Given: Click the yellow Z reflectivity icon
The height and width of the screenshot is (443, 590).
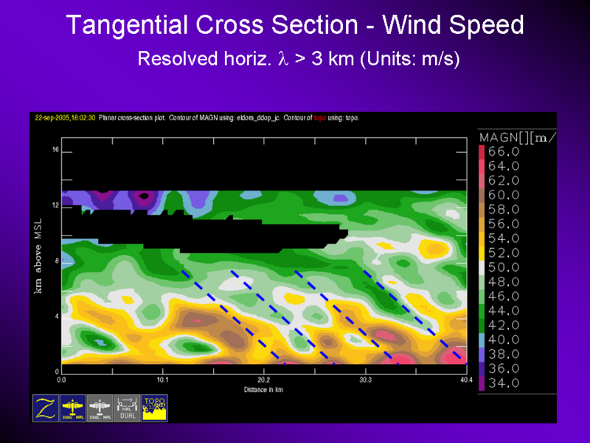Looking at the screenshot, I should coord(46,408).
